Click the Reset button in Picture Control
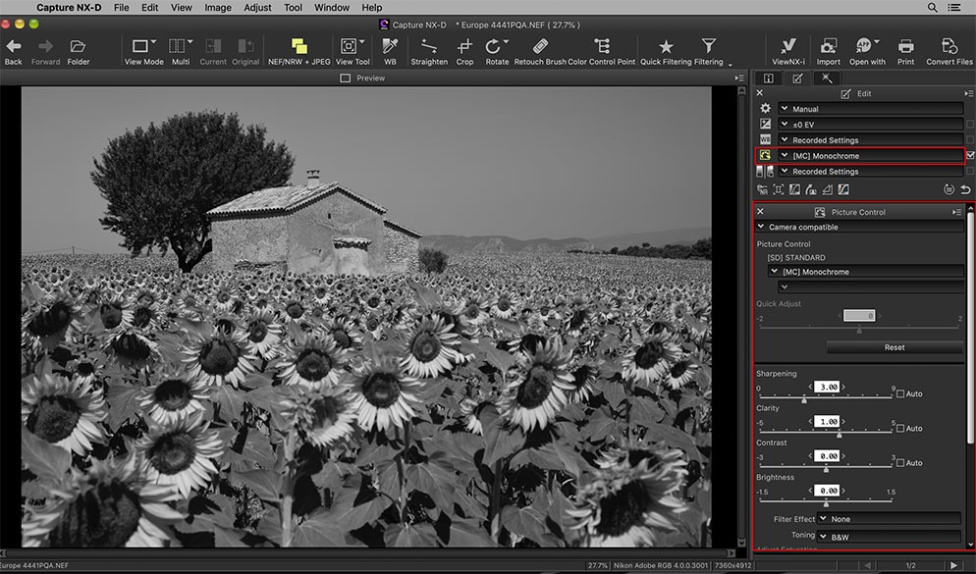 (x=895, y=347)
